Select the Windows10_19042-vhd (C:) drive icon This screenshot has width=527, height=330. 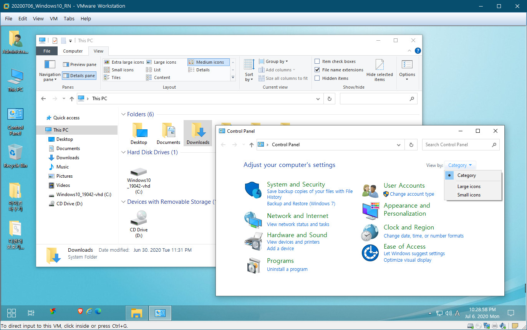point(139,172)
